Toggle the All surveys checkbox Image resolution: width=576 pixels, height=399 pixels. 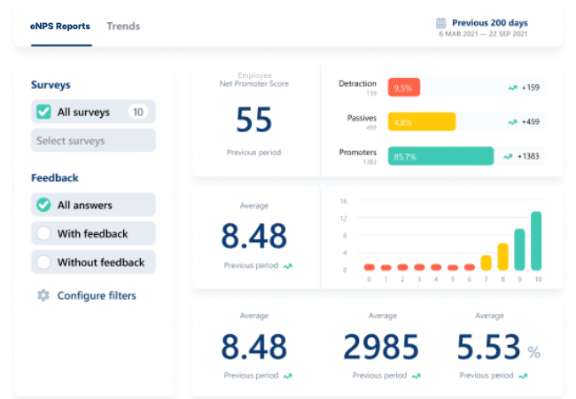tap(43, 112)
